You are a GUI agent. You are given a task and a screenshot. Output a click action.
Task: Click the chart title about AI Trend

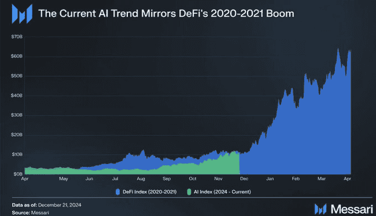click(166, 13)
